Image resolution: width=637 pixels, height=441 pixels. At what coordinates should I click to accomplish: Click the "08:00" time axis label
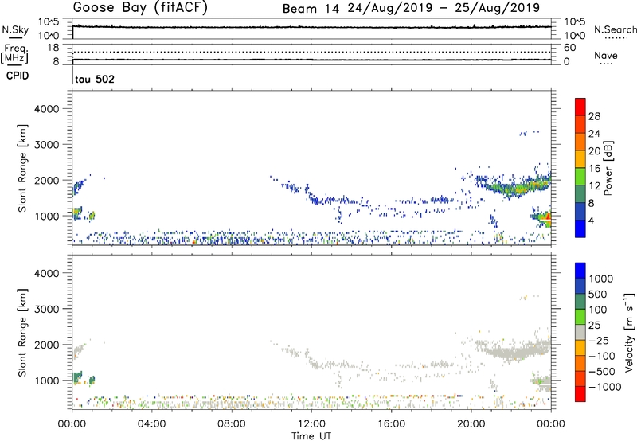coord(231,424)
